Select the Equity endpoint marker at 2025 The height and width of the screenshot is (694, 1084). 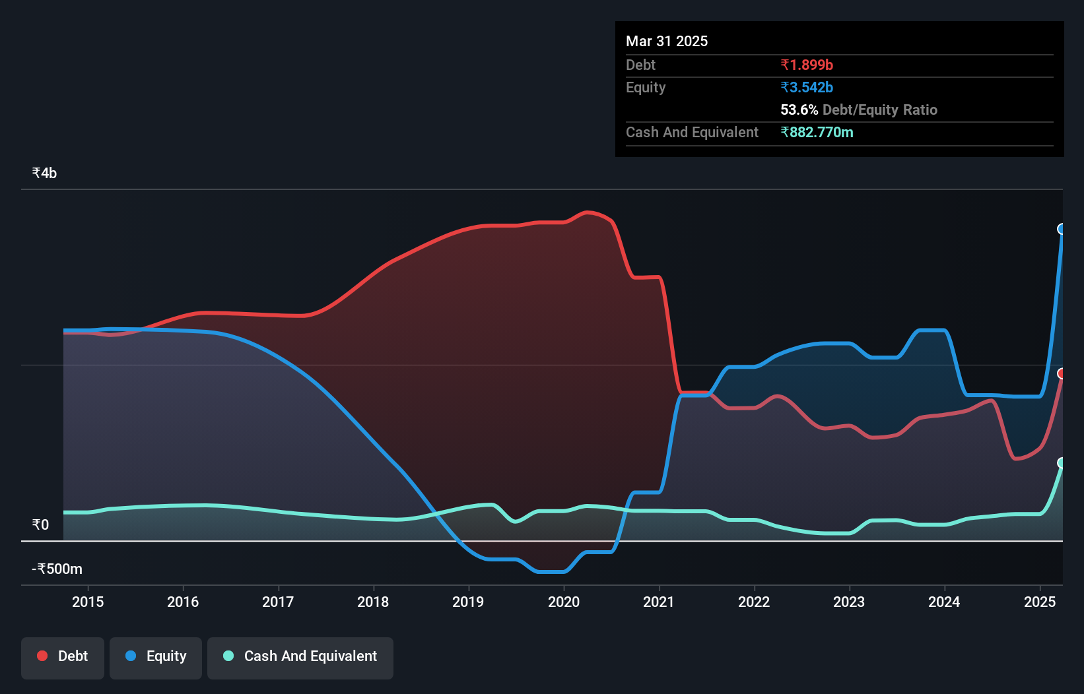1062,229
